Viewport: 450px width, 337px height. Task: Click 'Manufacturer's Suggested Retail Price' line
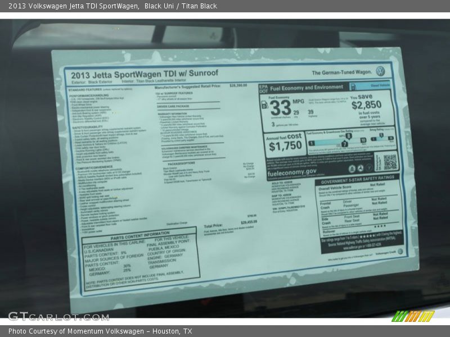coord(201,86)
